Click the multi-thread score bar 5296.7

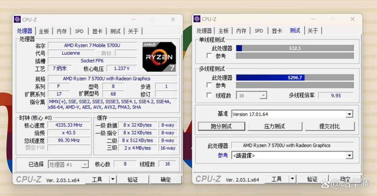point(295,78)
